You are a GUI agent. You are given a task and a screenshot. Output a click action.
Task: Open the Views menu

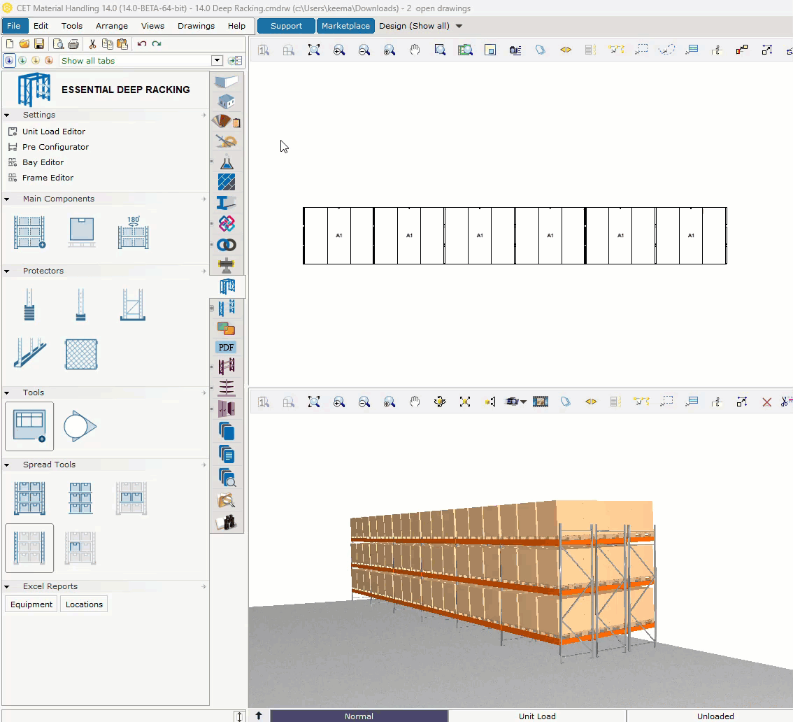tap(152, 26)
